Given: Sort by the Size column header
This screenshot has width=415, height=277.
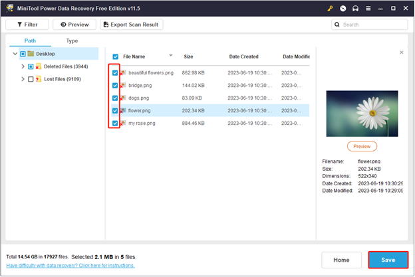Looking at the screenshot, I should coord(188,56).
